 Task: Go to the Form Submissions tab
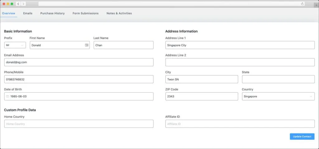click(85, 13)
